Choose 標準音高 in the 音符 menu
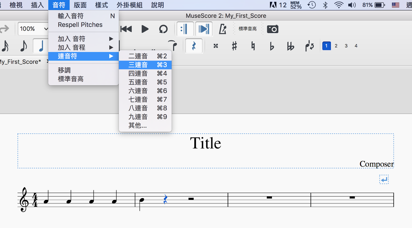 tap(83, 79)
